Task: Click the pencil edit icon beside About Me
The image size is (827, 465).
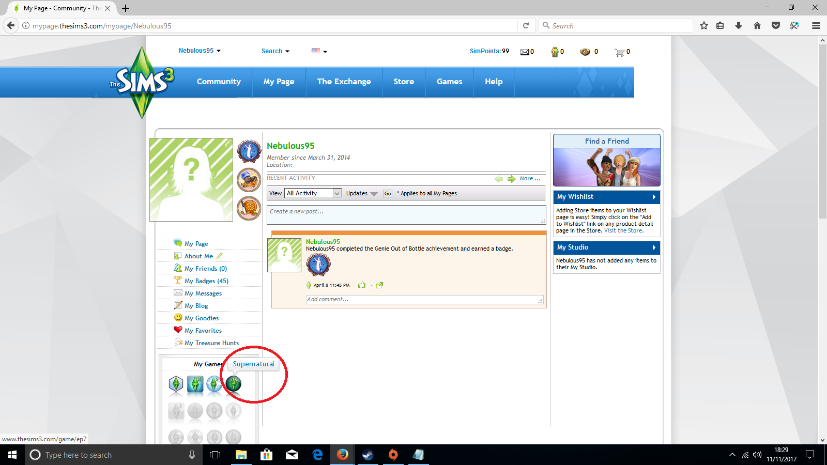Action: 219,256
